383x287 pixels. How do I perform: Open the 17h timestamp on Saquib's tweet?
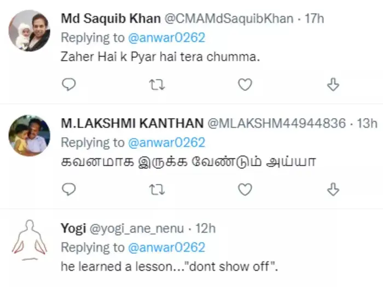(314, 19)
